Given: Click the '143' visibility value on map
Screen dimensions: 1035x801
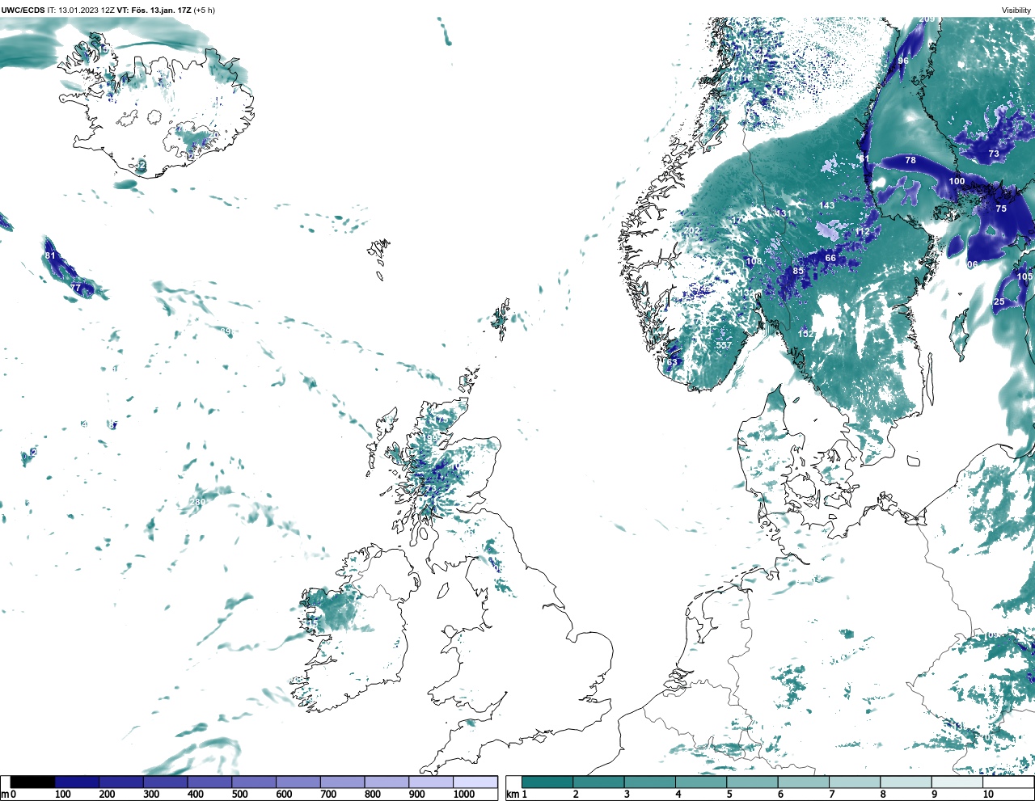Looking at the screenshot, I should coord(826,205).
